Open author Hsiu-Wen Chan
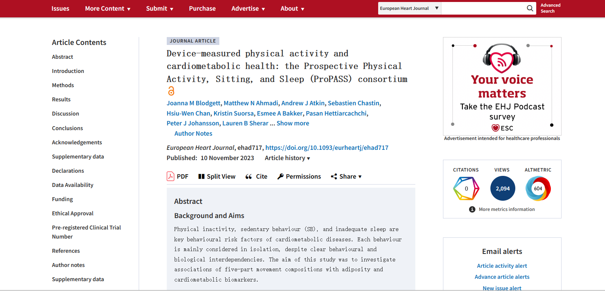 188,114
